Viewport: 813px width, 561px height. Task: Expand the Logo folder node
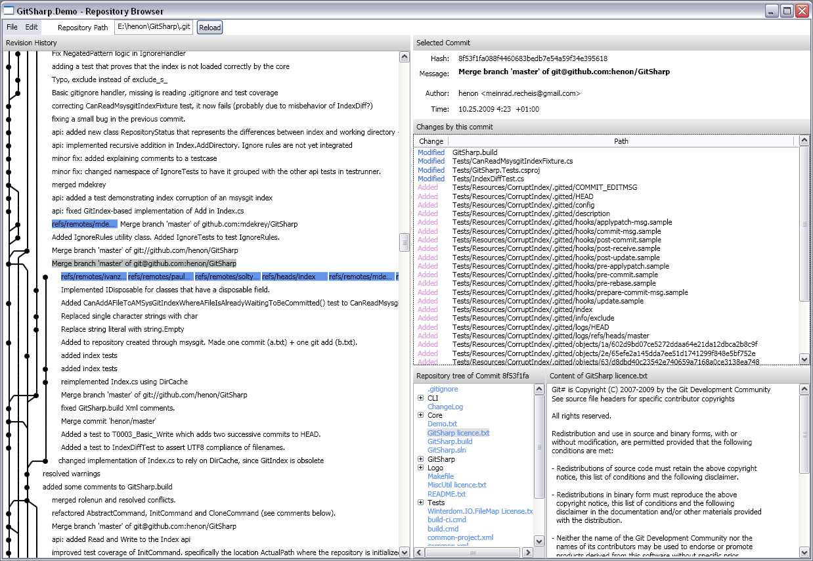[x=420, y=468]
